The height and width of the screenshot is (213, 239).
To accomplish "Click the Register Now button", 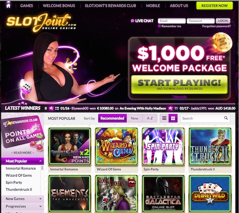I will click(x=214, y=6).
